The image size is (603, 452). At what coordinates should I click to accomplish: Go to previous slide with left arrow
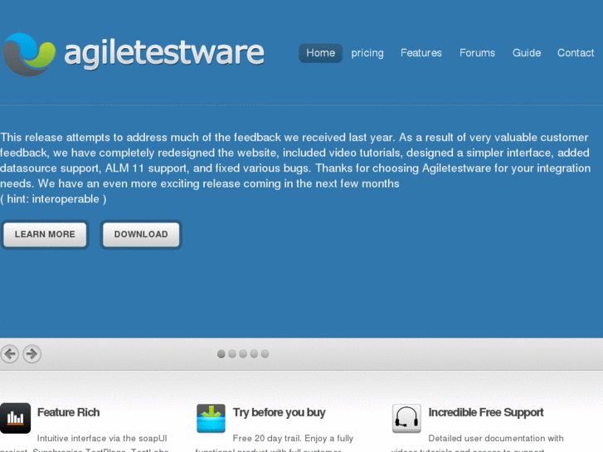tap(10, 353)
